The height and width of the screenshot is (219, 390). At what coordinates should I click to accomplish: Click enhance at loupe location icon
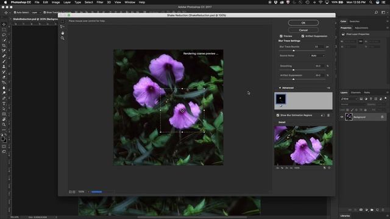[329, 168]
